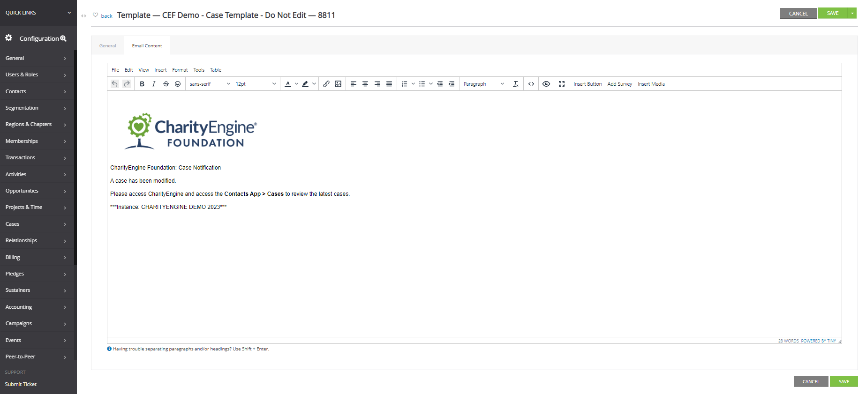Switch to the General tab
Image resolution: width=866 pixels, height=394 pixels.
[108, 45]
